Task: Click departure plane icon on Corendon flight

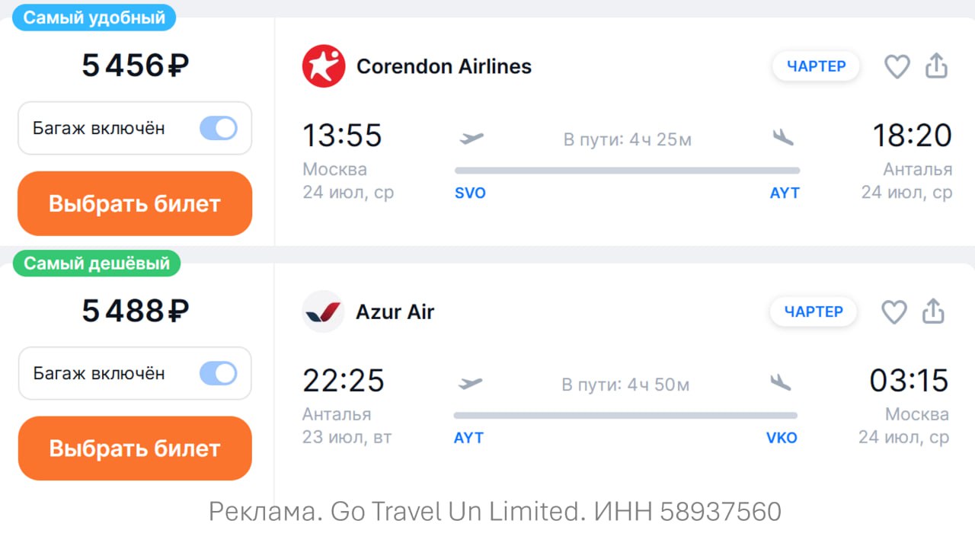Action: click(x=472, y=139)
